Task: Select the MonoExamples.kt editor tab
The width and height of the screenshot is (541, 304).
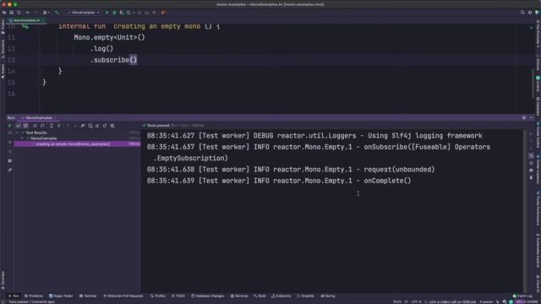Action: coord(26,20)
